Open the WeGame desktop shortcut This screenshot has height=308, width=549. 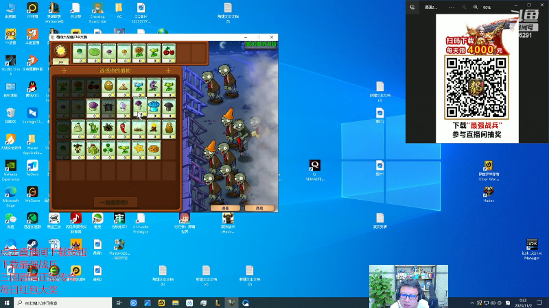[32, 194]
